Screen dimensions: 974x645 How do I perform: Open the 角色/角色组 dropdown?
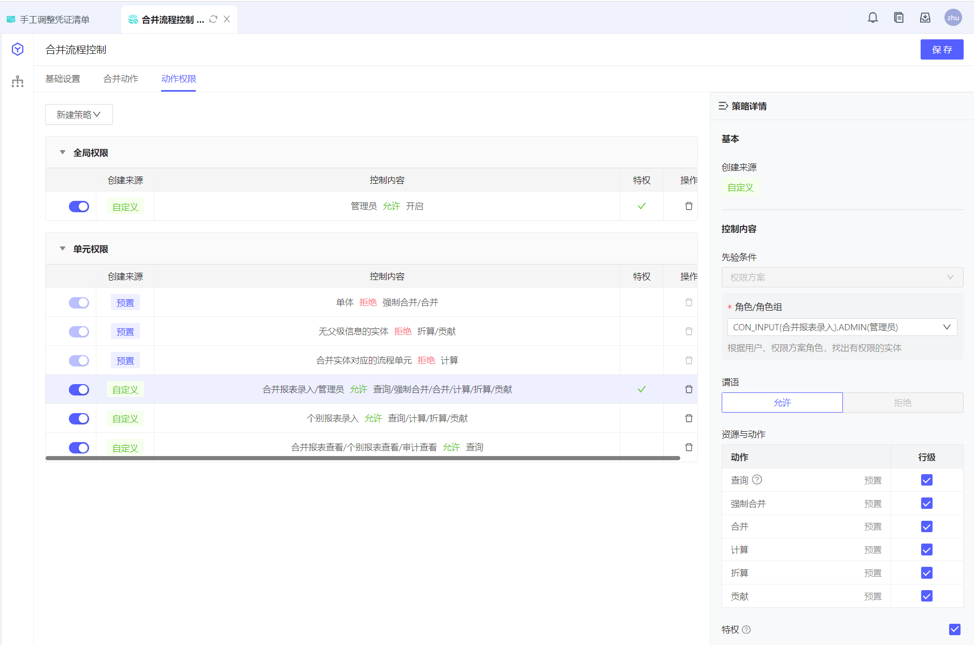click(842, 327)
